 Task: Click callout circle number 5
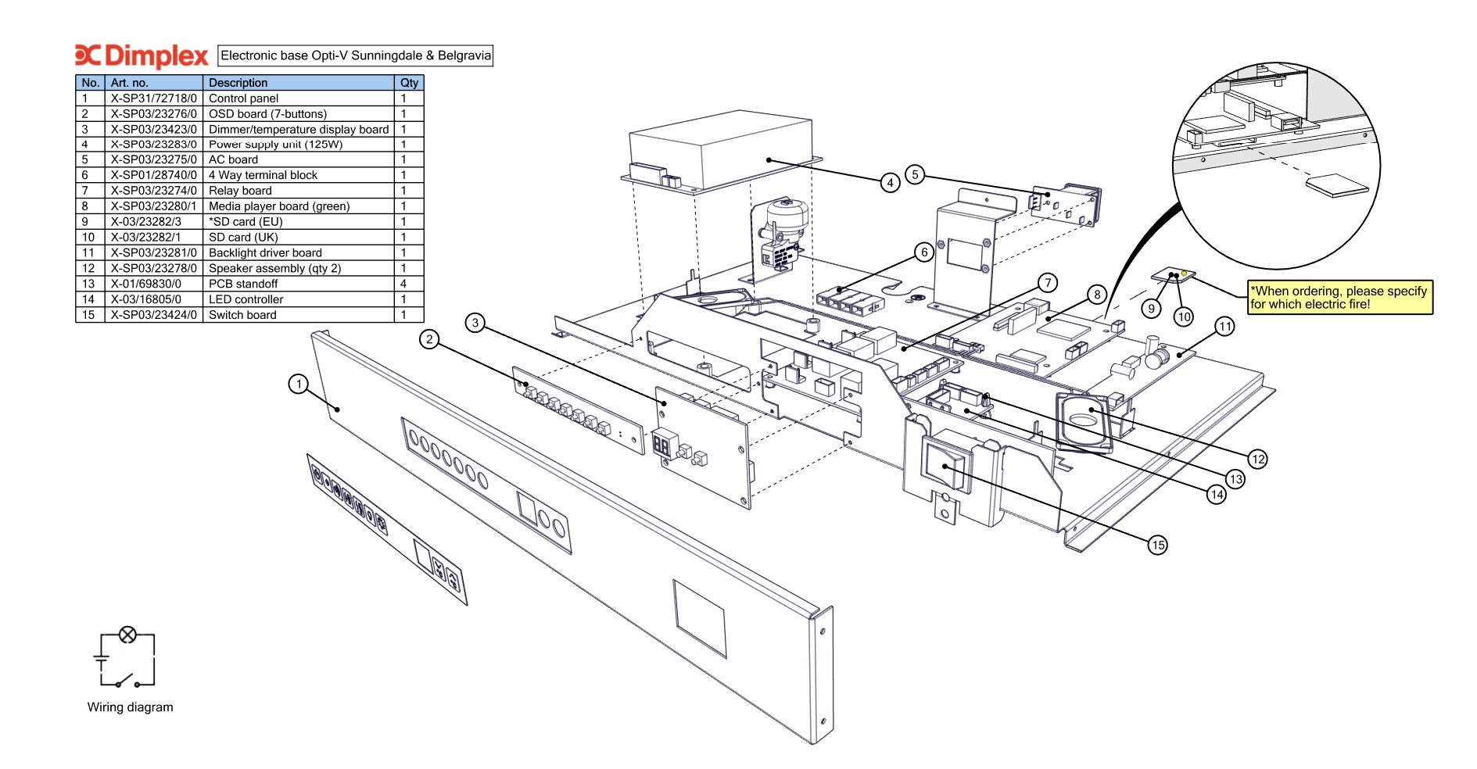point(915,174)
